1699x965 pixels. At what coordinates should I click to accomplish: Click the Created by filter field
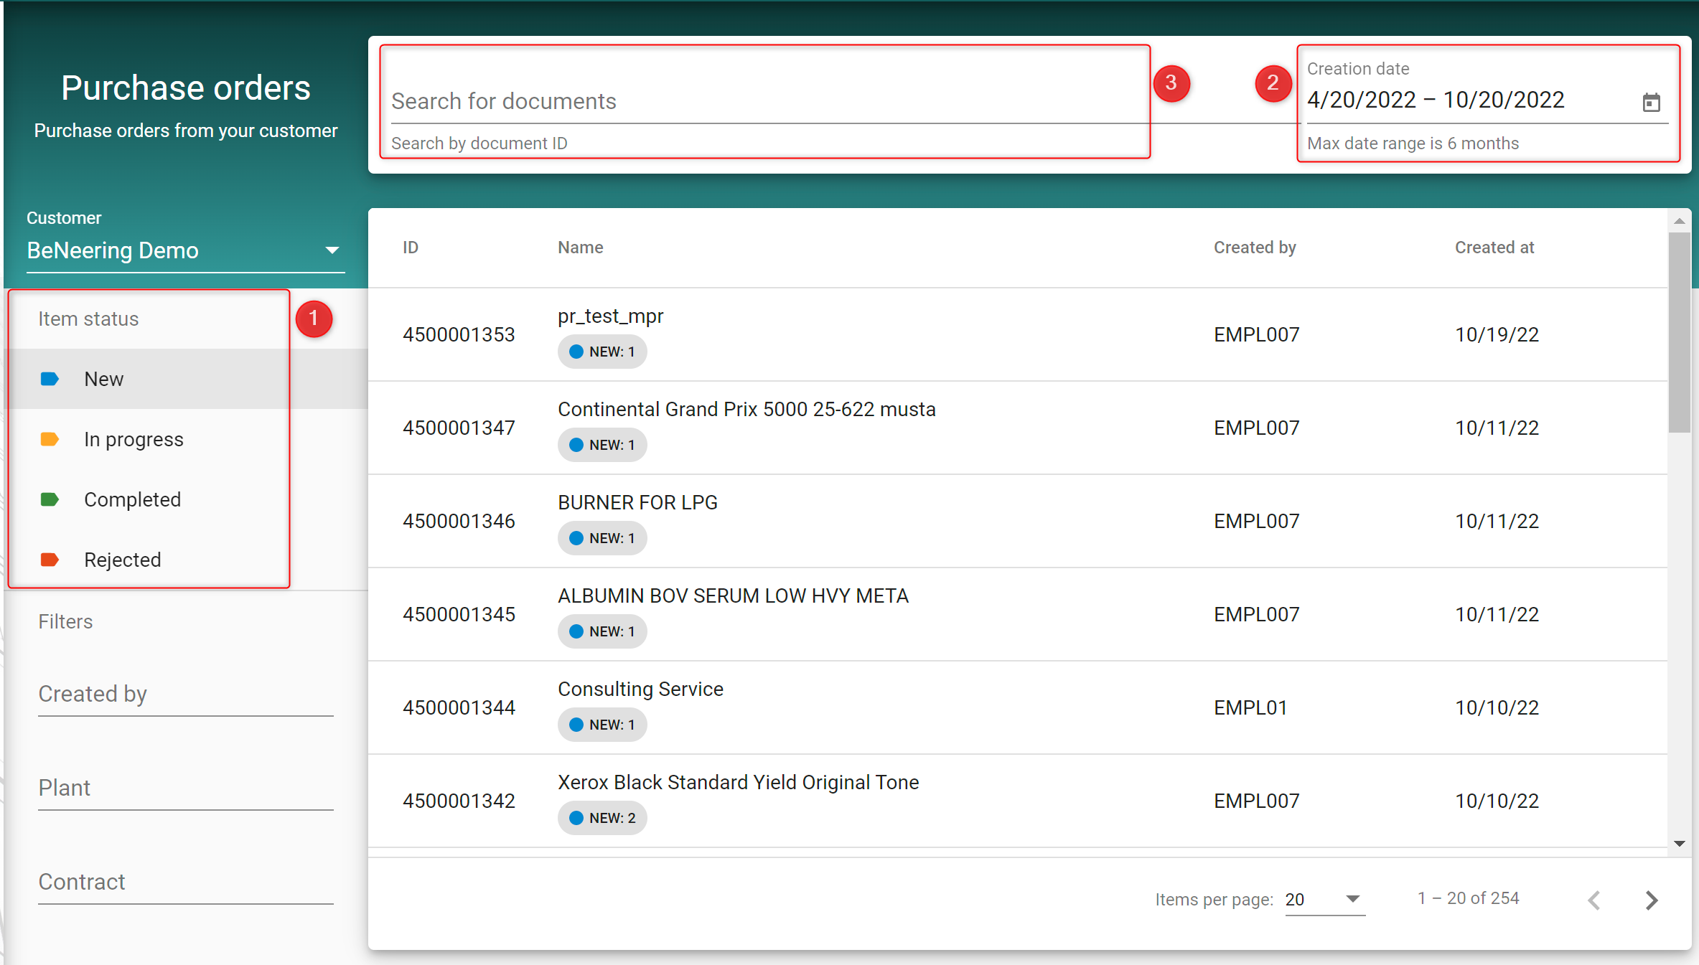(x=185, y=694)
